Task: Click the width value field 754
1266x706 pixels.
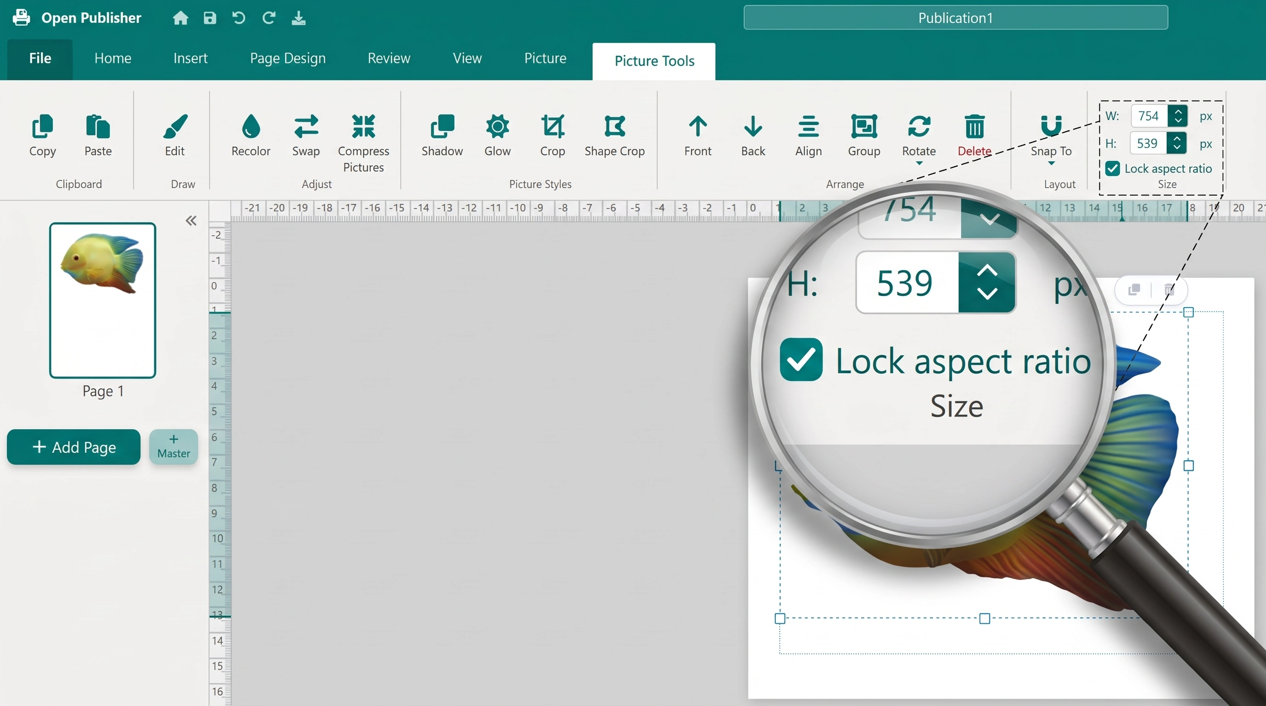Action: pyautogui.click(x=1149, y=116)
